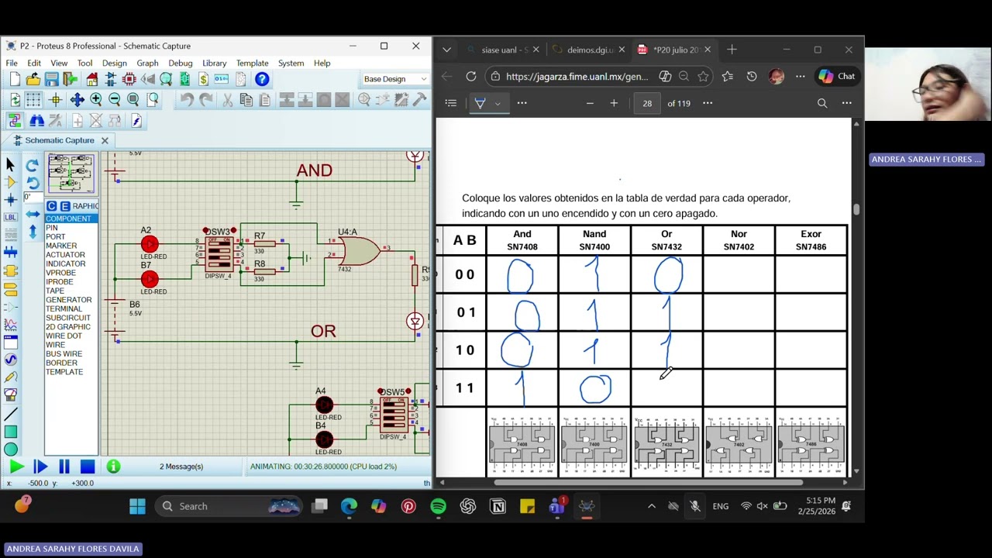
Task: Select the 2D box drawing tool
Action: pos(10,432)
